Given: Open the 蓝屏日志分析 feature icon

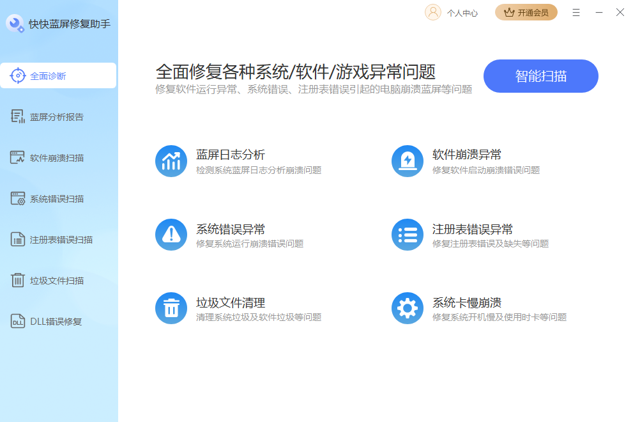Looking at the screenshot, I should [171, 160].
